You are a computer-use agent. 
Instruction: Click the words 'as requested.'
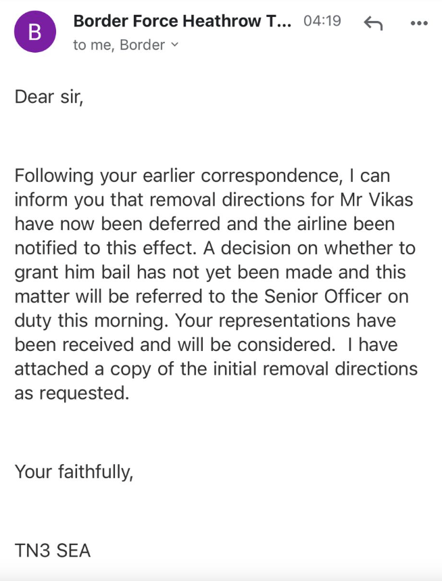coord(72,394)
